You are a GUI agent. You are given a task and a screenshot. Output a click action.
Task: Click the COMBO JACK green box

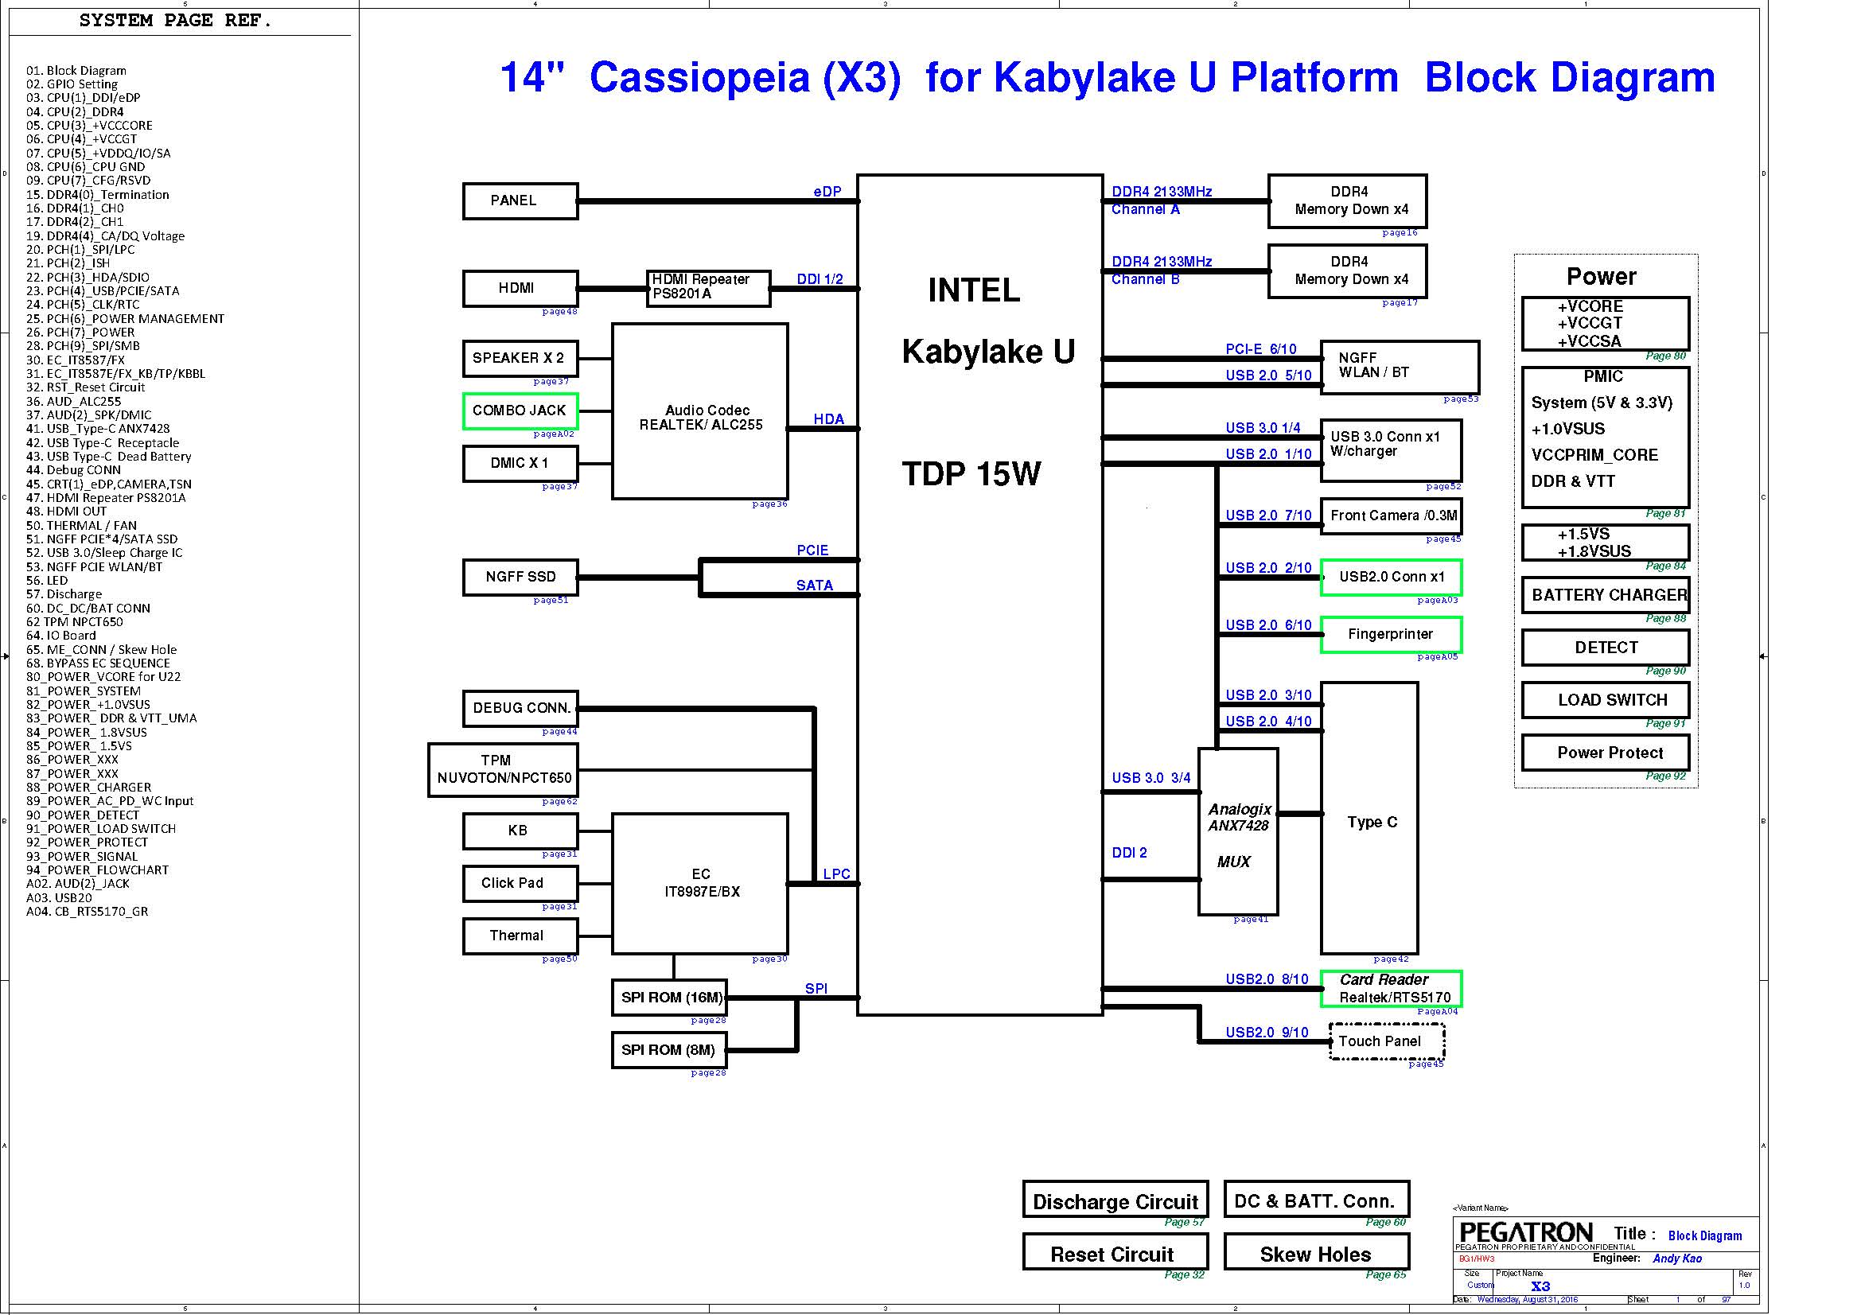click(x=520, y=410)
